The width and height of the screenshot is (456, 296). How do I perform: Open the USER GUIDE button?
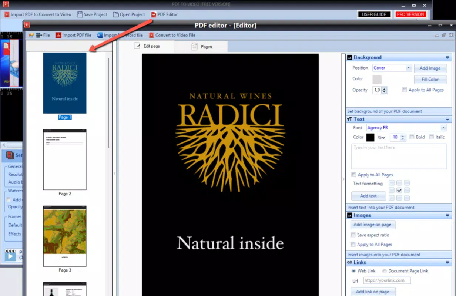point(374,14)
